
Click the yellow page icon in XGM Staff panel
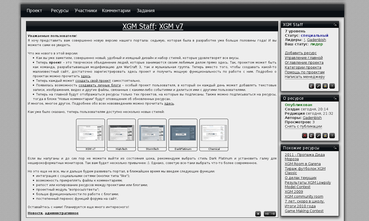(x=325, y=86)
